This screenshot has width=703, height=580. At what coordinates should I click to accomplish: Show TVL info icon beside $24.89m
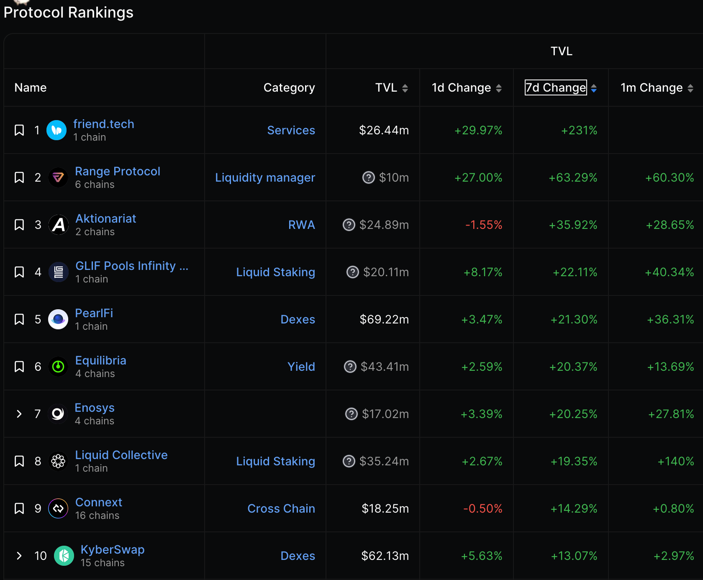coord(349,225)
